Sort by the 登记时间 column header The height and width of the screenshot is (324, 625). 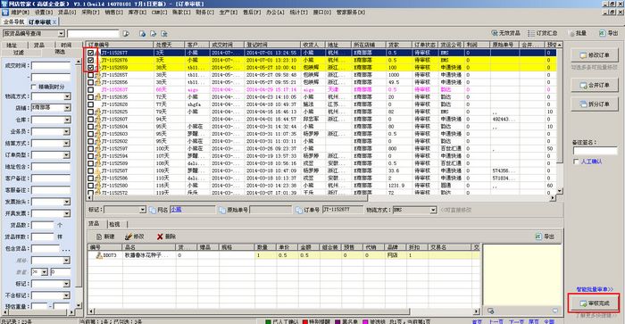[x=271, y=45]
